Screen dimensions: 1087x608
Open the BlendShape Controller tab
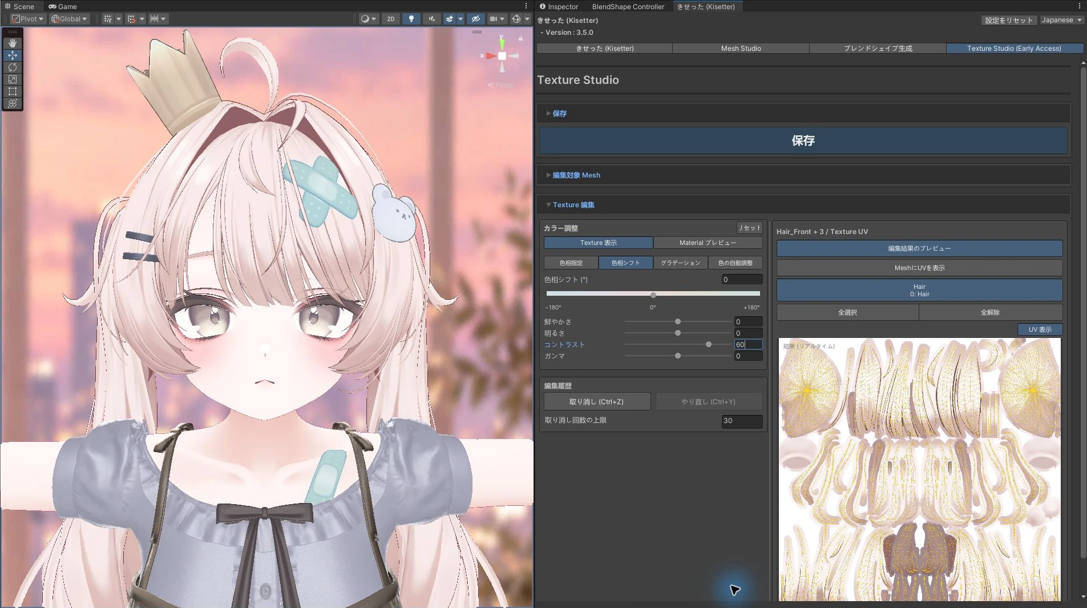[628, 6]
